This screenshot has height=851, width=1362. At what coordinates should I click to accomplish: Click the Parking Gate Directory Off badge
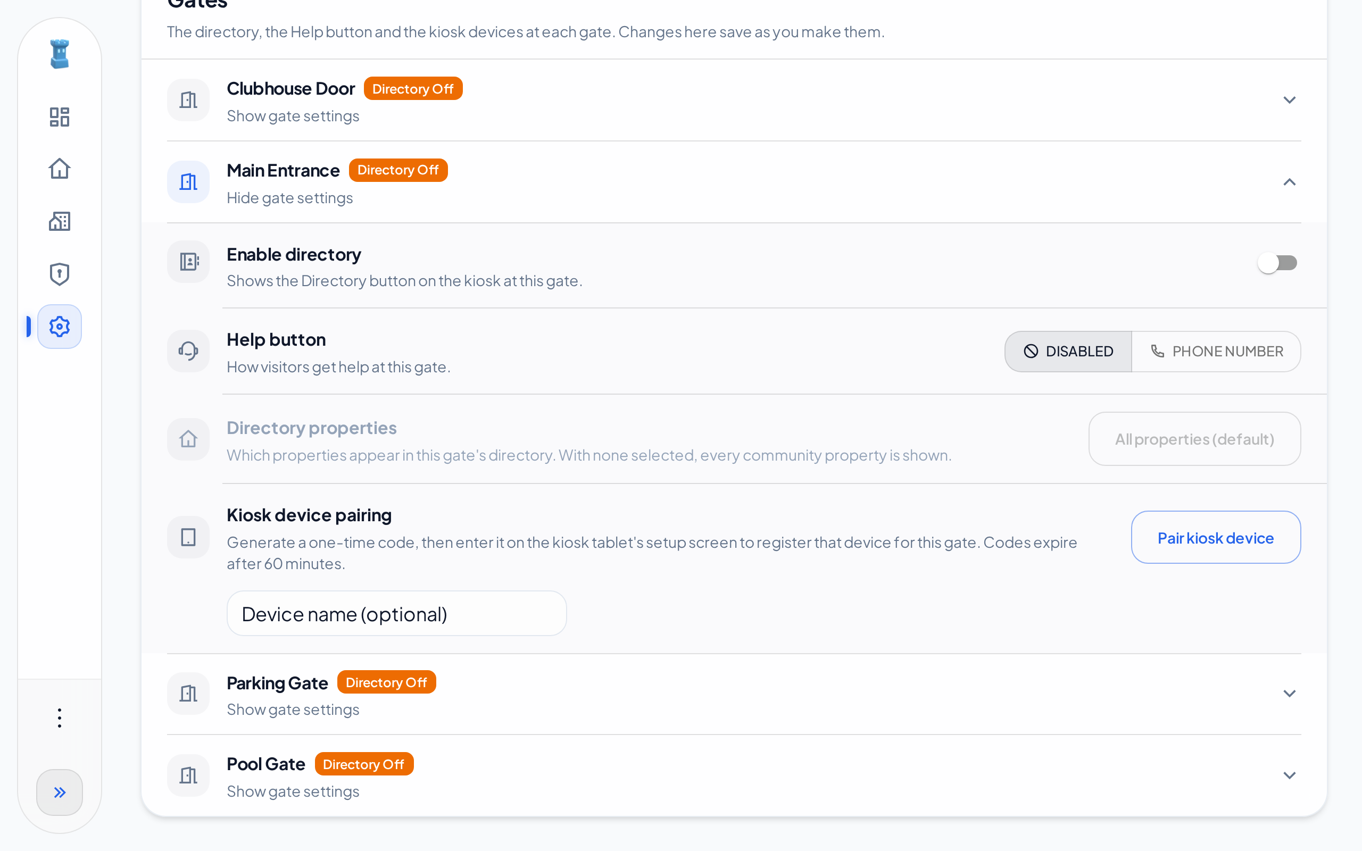pos(386,682)
